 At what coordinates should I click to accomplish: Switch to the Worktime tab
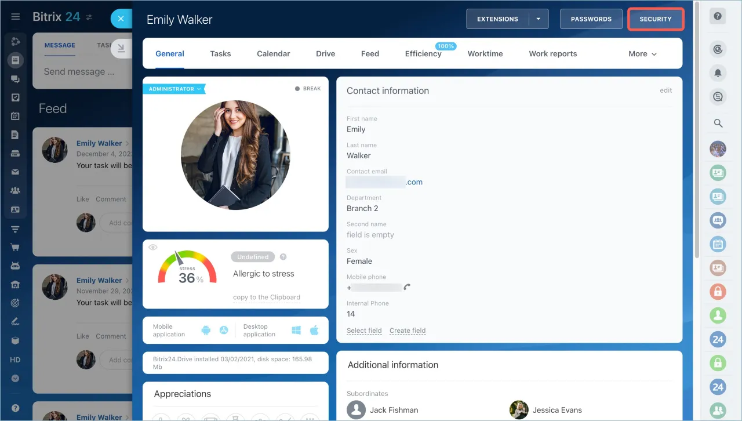pos(485,53)
